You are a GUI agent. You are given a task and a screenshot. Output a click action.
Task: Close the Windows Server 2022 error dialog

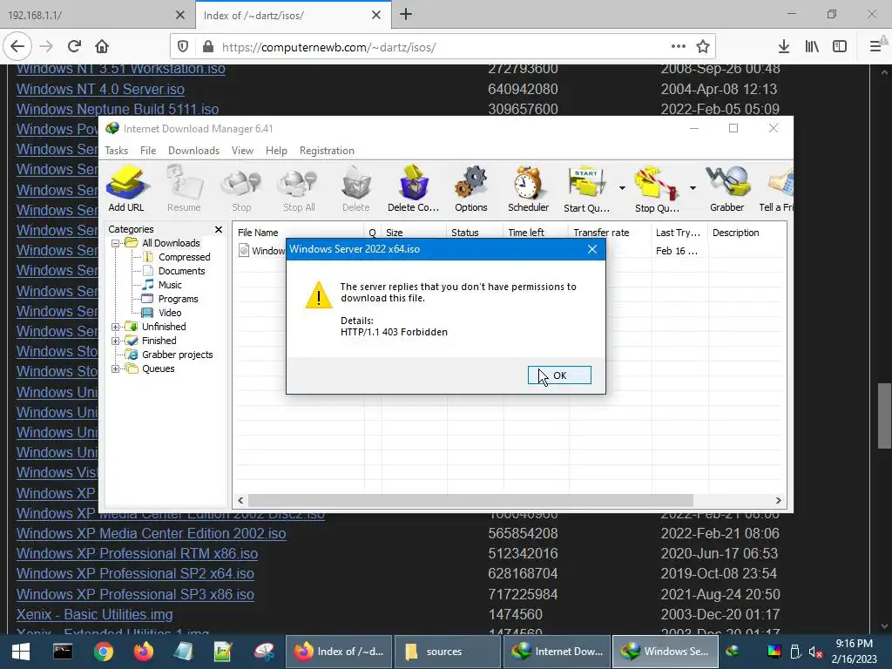pyautogui.click(x=592, y=249)
